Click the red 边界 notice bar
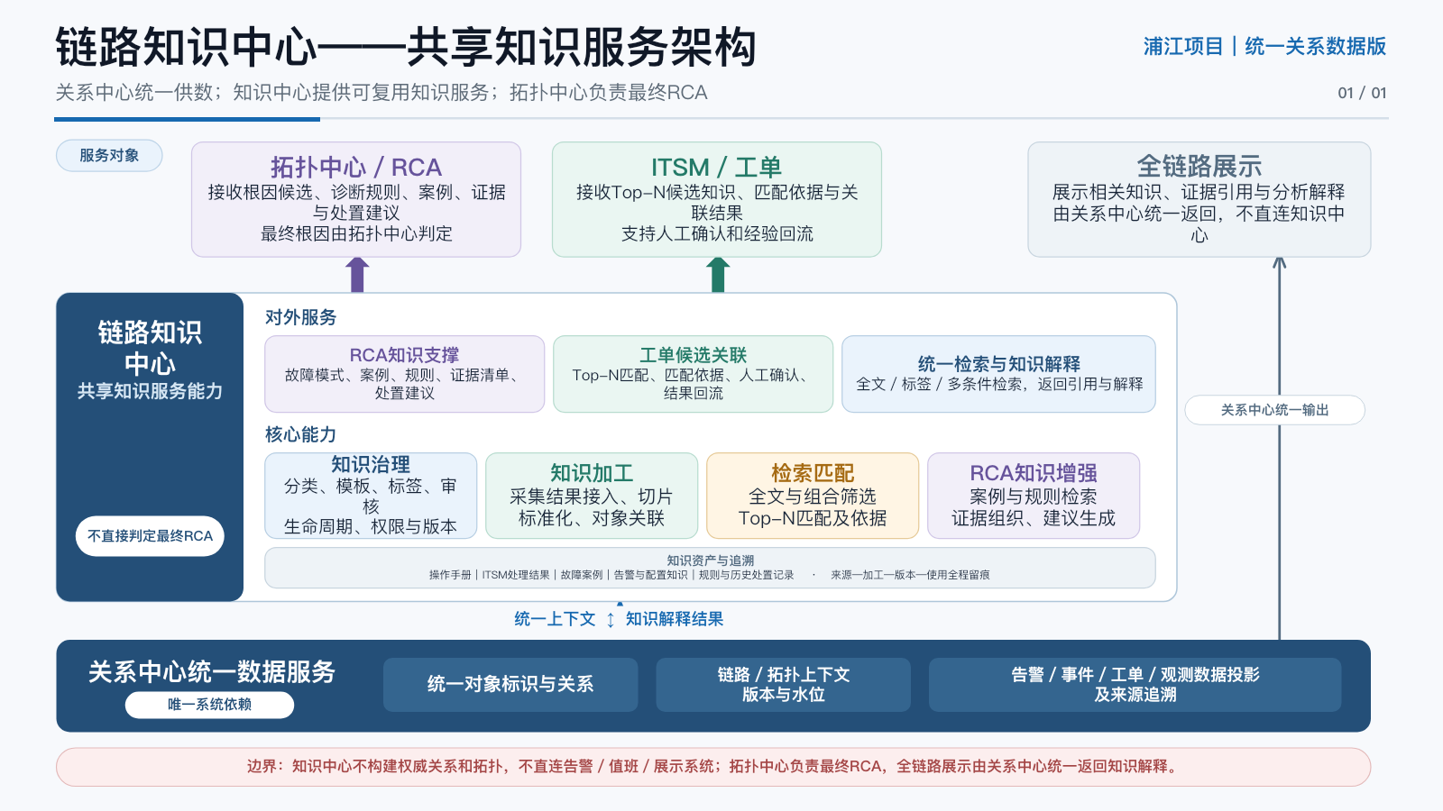 point(713,767)
